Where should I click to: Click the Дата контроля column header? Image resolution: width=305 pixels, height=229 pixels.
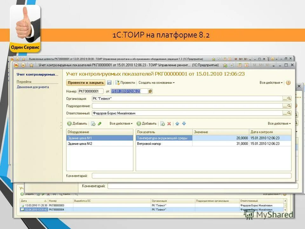click(270, 132)
